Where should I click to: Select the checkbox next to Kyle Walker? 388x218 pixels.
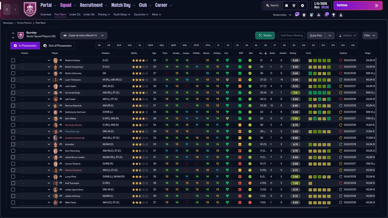coord(13,118)
